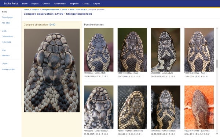Open Slangenonderzoek in the breadcrumb trail
This screenshot has width=220, height=137.
(51, 9)
